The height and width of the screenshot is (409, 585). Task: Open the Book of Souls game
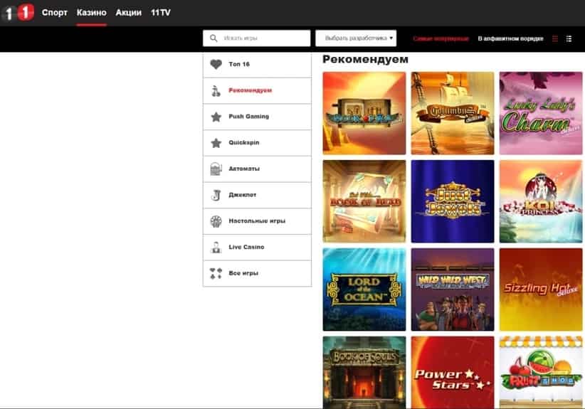364,372
